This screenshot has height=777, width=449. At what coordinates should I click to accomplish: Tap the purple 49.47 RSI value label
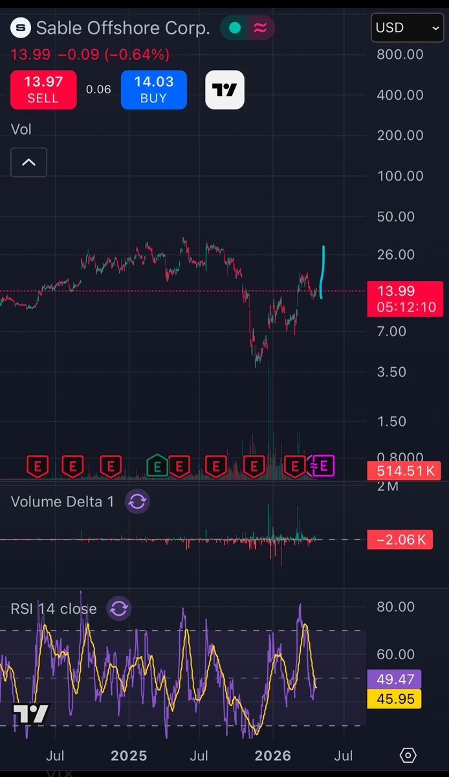pyautogui.click(x=394, y=679)
